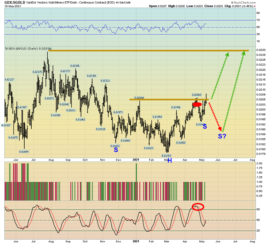270x244 pixels.
Task: Click the StockCharts.com label
Action: pyautogui.click(x=243, y=2)
